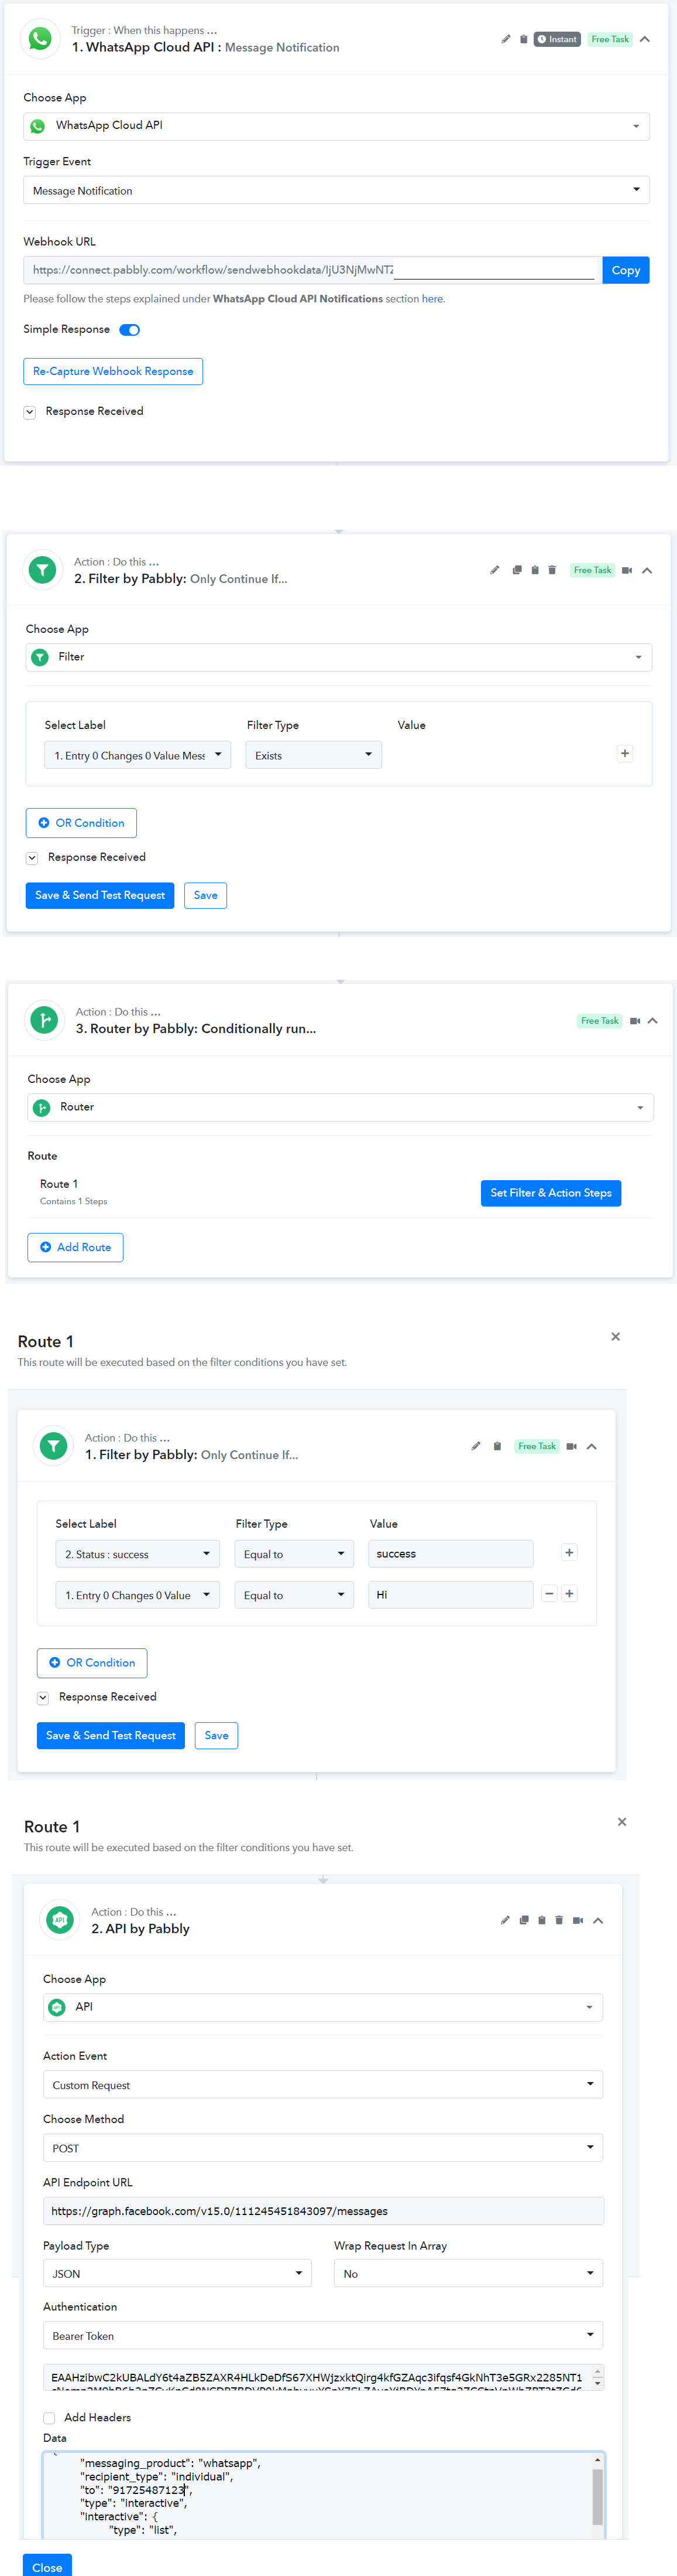The image size is (677, 2576).
Task: Click pencil edit icon on API by Pabbly step
Action: click(505, 1920)
